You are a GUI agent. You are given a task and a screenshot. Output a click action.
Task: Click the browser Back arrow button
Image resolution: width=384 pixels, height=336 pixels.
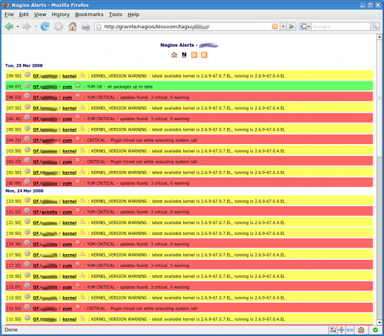[9, 27]
